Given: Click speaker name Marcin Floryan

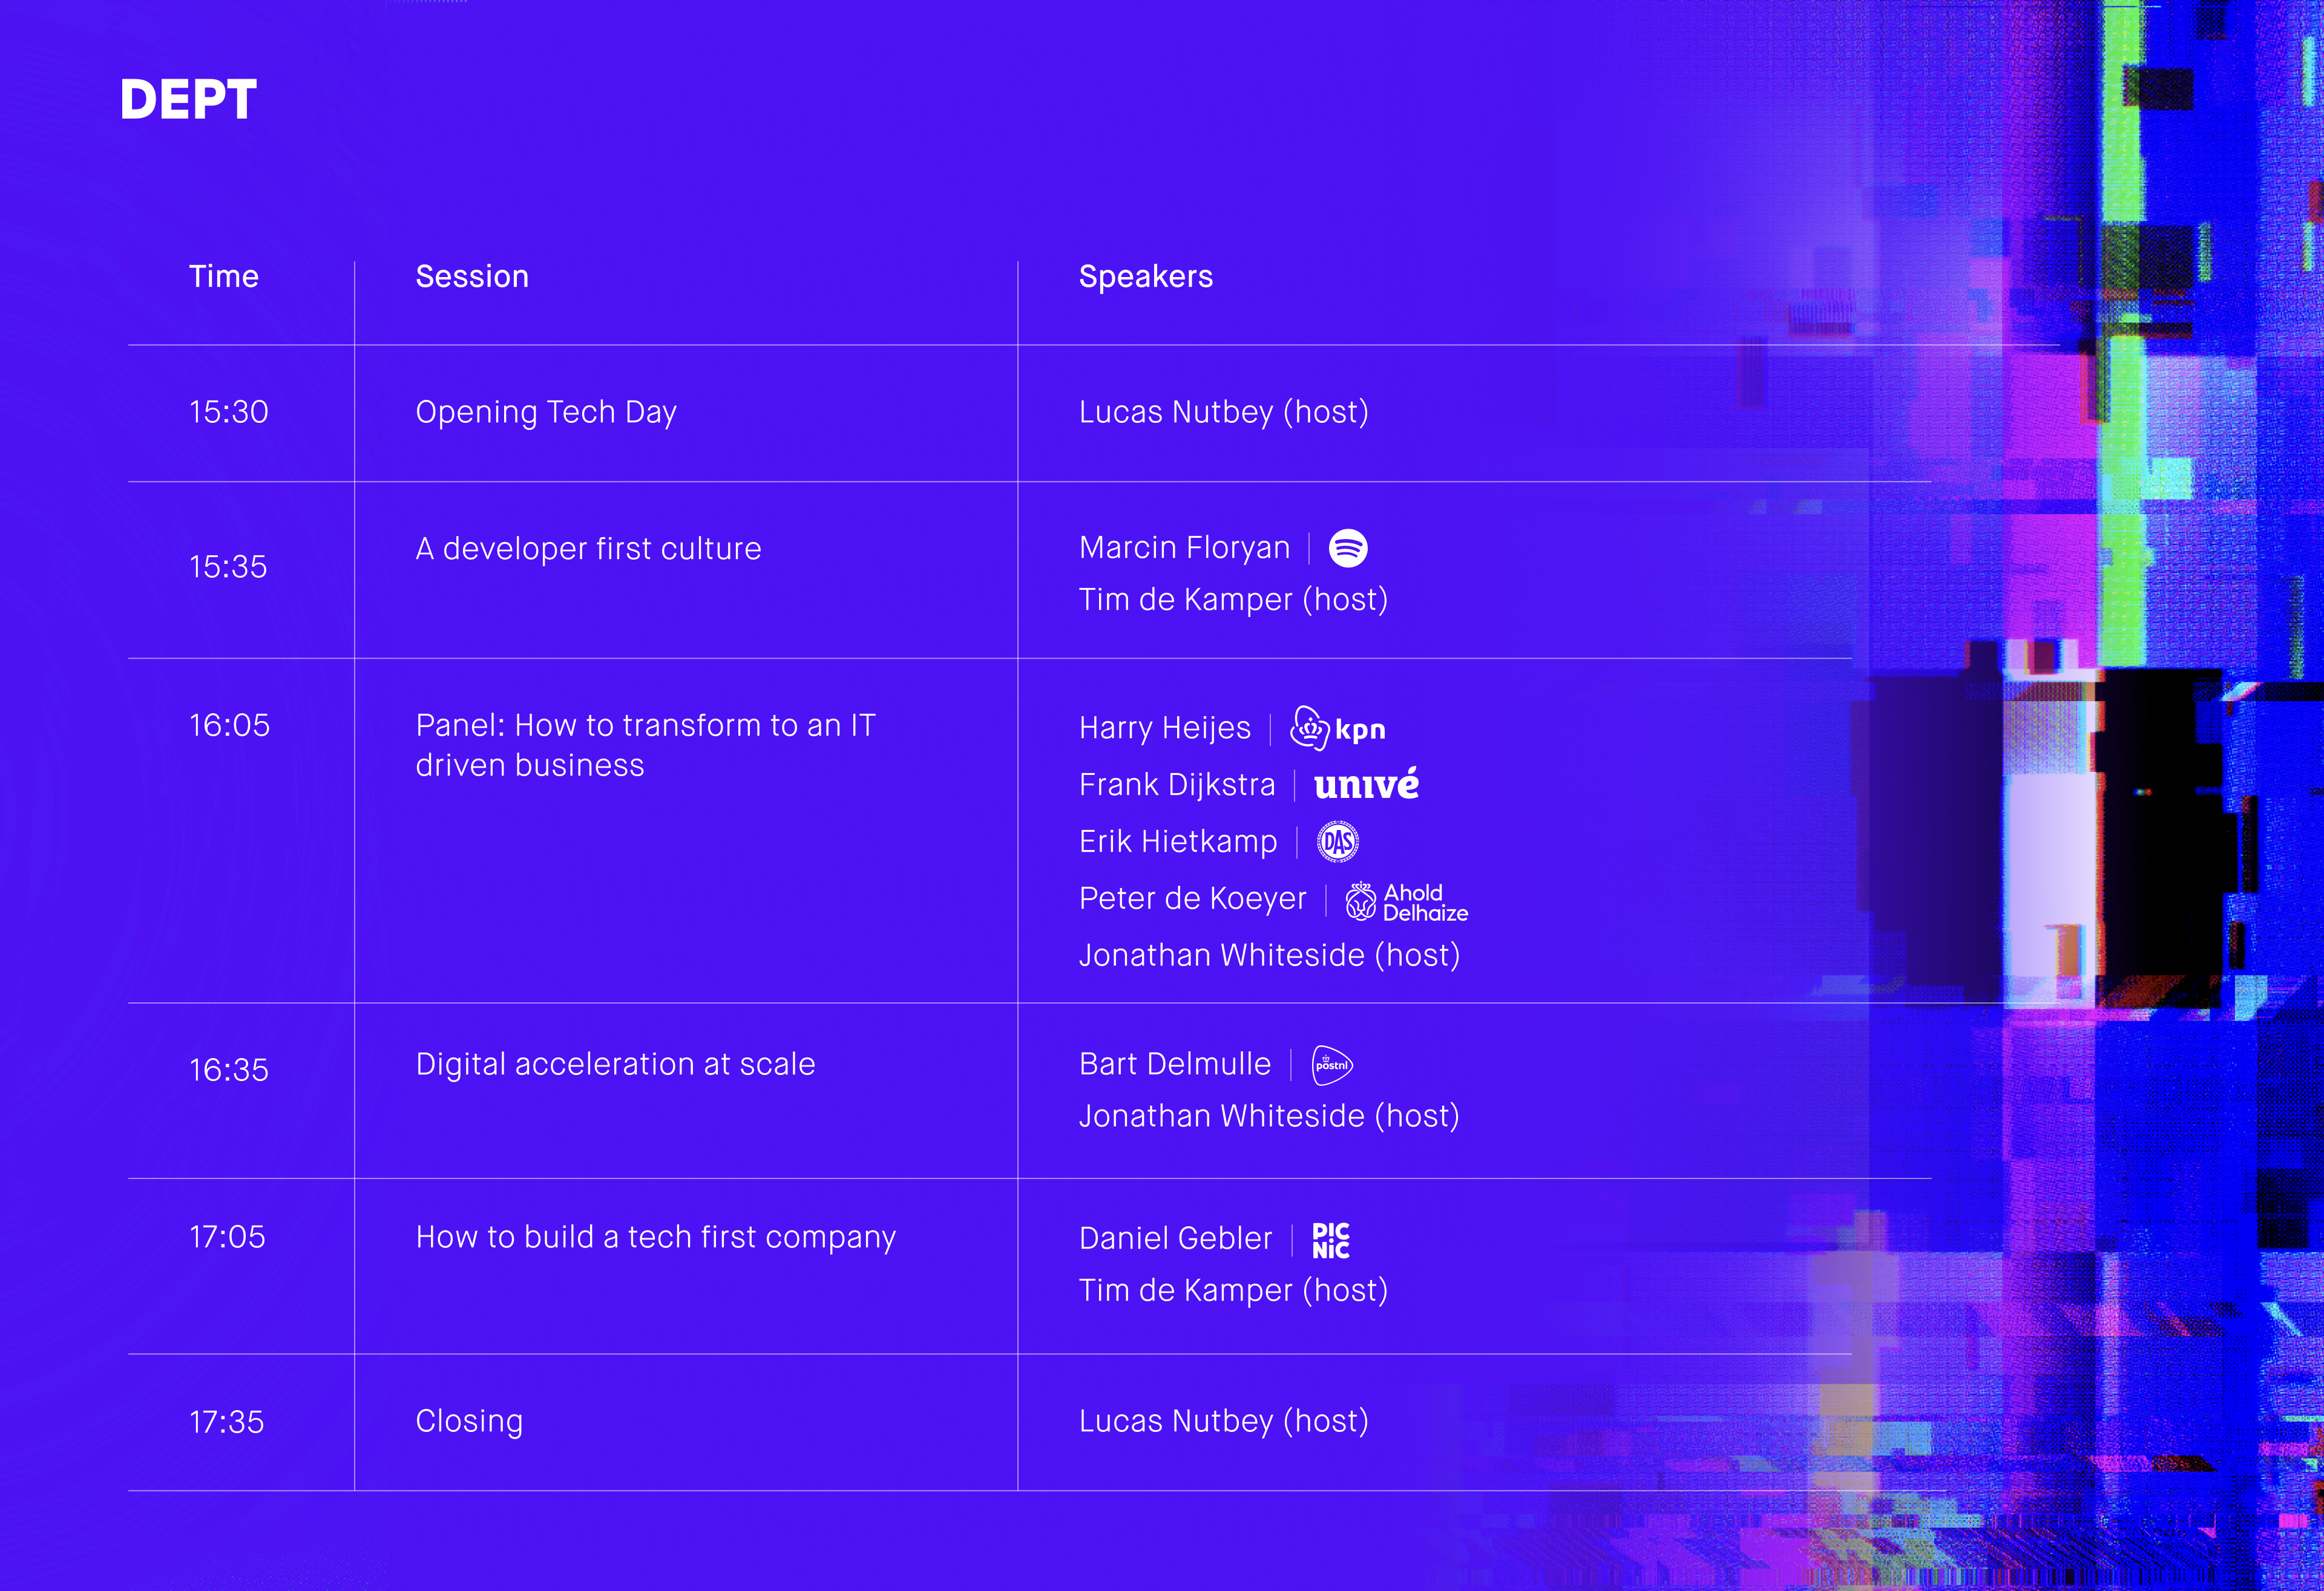Looking at the screenshot, I should (1184, 547).
